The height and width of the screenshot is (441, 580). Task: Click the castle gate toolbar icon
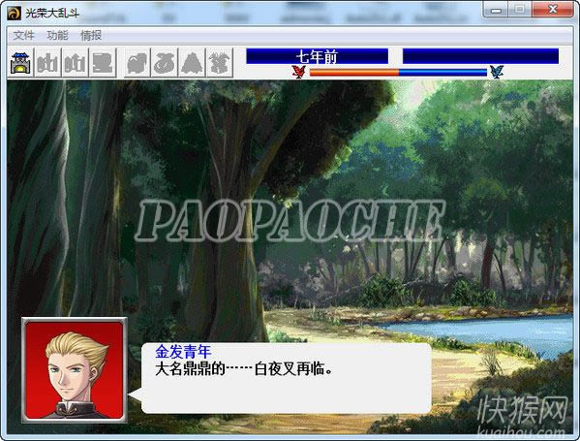[20, 63]
